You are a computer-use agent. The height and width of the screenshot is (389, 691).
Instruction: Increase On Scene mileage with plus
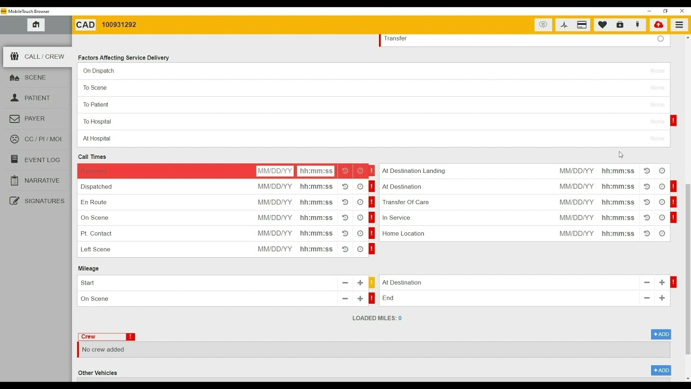360,298
